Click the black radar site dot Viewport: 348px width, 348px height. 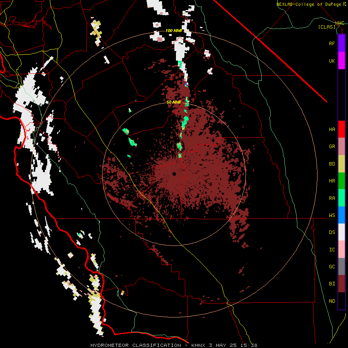(174, 174)
